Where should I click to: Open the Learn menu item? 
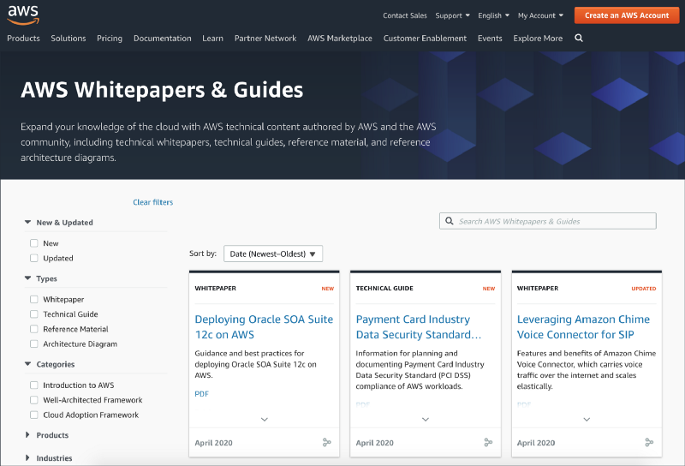click(x=212, y=38)
